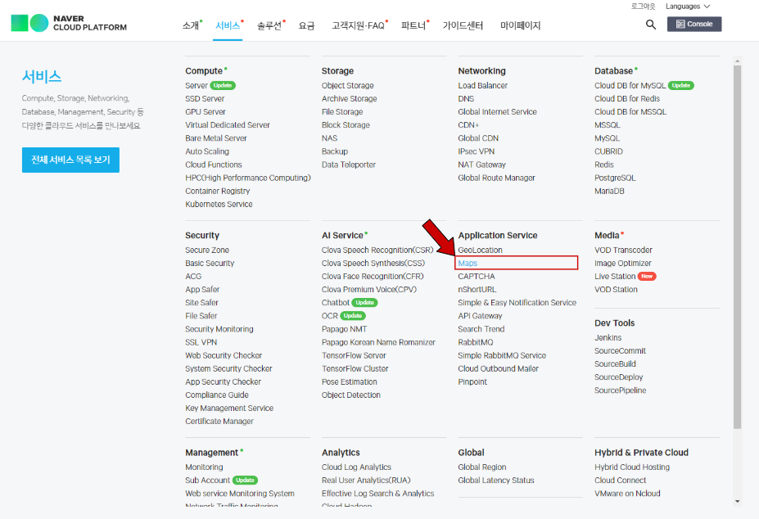Image resolution: width=759 pixels, height=519 pixels.
Task: Click the vertical scrollbar thumb
Action: click(737, 247)
